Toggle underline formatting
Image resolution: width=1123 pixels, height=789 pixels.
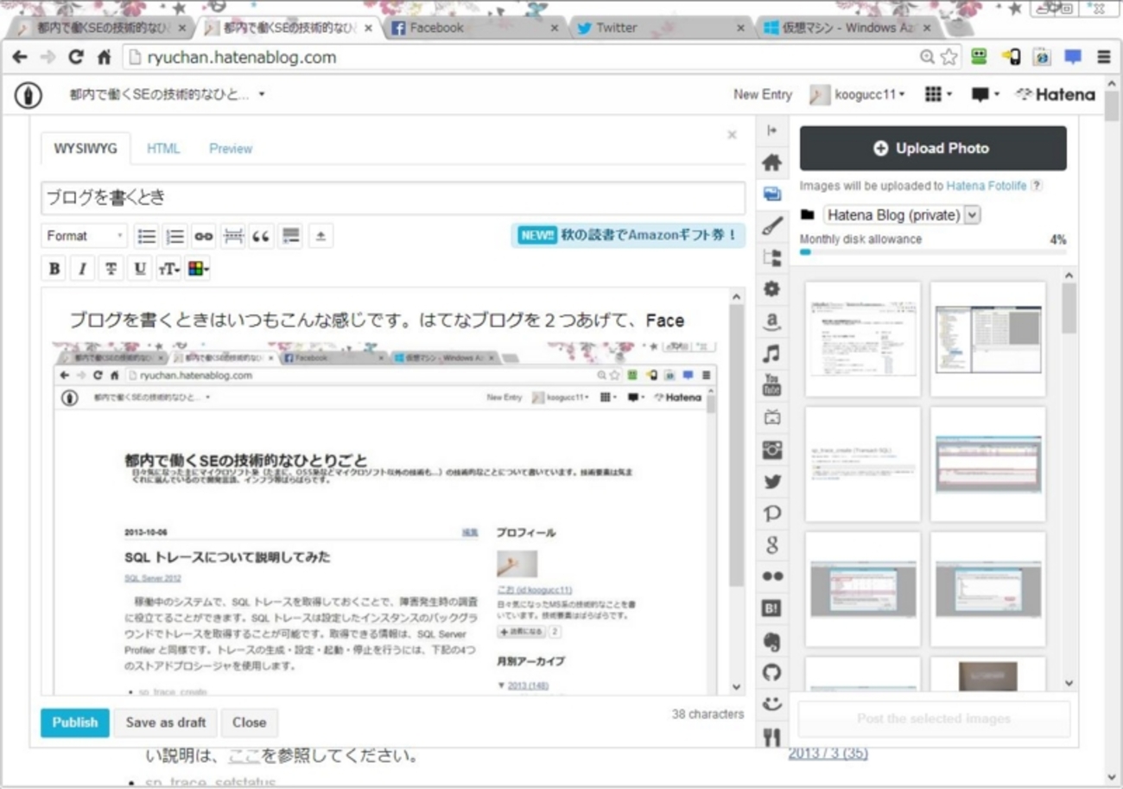tap(139, 269)
